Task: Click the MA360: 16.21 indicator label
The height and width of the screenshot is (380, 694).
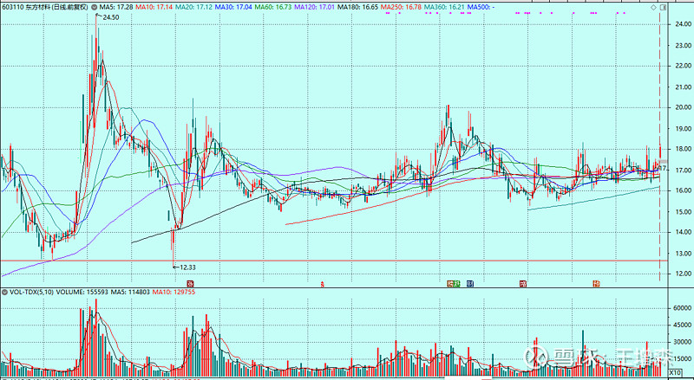Action: [x=444, y=8]
